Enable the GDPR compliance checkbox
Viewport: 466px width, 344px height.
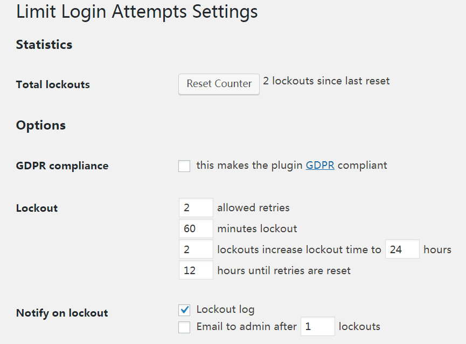coord(184,166)
